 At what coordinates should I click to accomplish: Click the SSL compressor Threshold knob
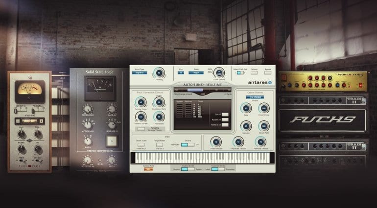(x=88, y=109)
